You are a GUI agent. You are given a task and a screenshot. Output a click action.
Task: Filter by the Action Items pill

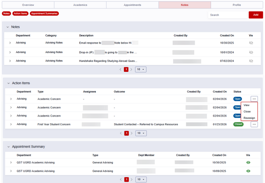pyautogui.click(x=20, y=13)
